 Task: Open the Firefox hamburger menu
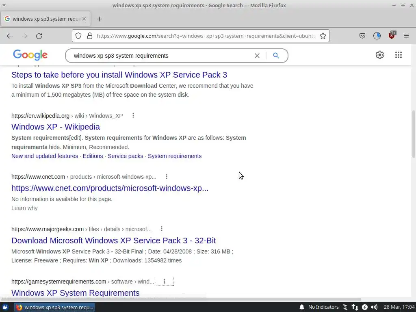pos(406,36)
